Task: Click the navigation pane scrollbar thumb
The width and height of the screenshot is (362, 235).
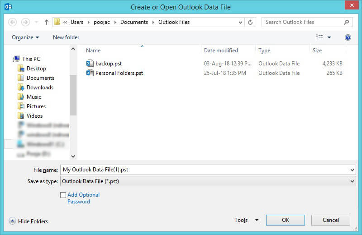Action: pos(73,95)
